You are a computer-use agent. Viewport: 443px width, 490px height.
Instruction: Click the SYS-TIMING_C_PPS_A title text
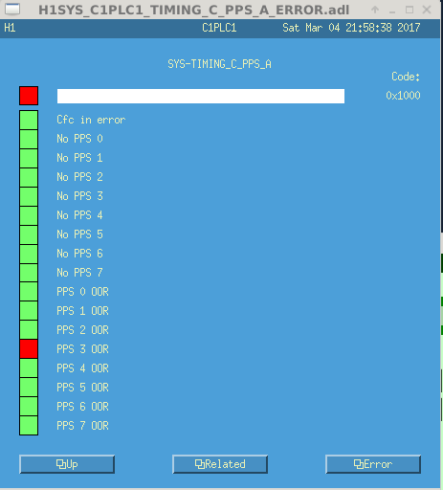(219, 64)
